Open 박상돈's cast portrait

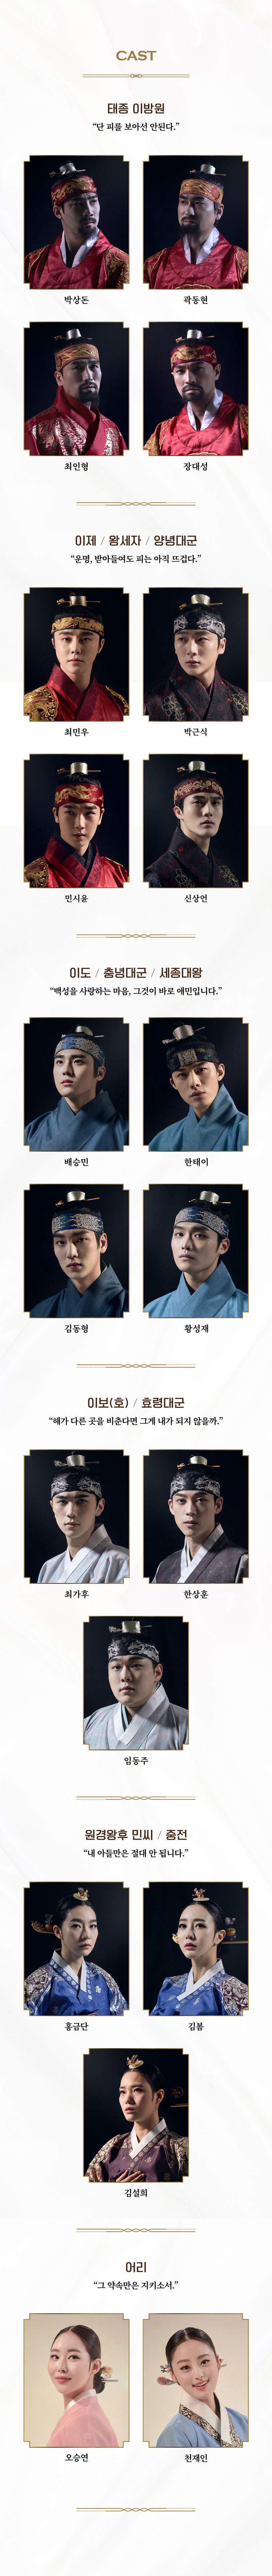[76, 222]
